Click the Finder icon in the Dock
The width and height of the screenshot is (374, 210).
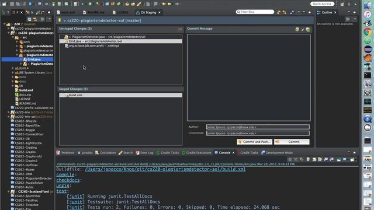(x=368, y=5)
